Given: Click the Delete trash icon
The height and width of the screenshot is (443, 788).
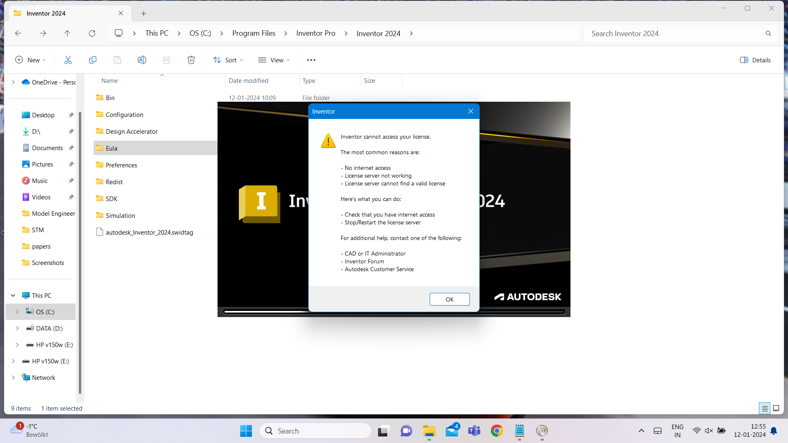Looking at the screenshot, I should point(191,60).
